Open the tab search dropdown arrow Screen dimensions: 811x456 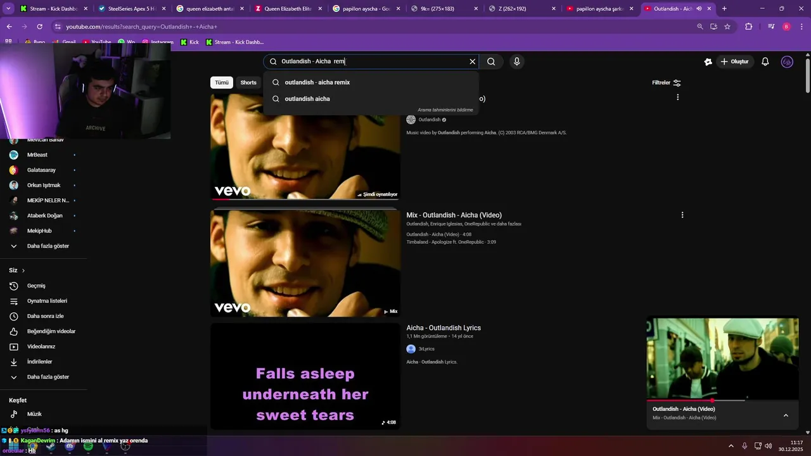(x=9, y=8)
